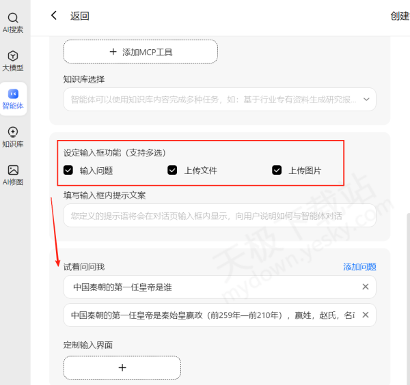Open the AI搜索 sidebar icon
This screenshot has width=410, height=385.
[x=13, y=23]
